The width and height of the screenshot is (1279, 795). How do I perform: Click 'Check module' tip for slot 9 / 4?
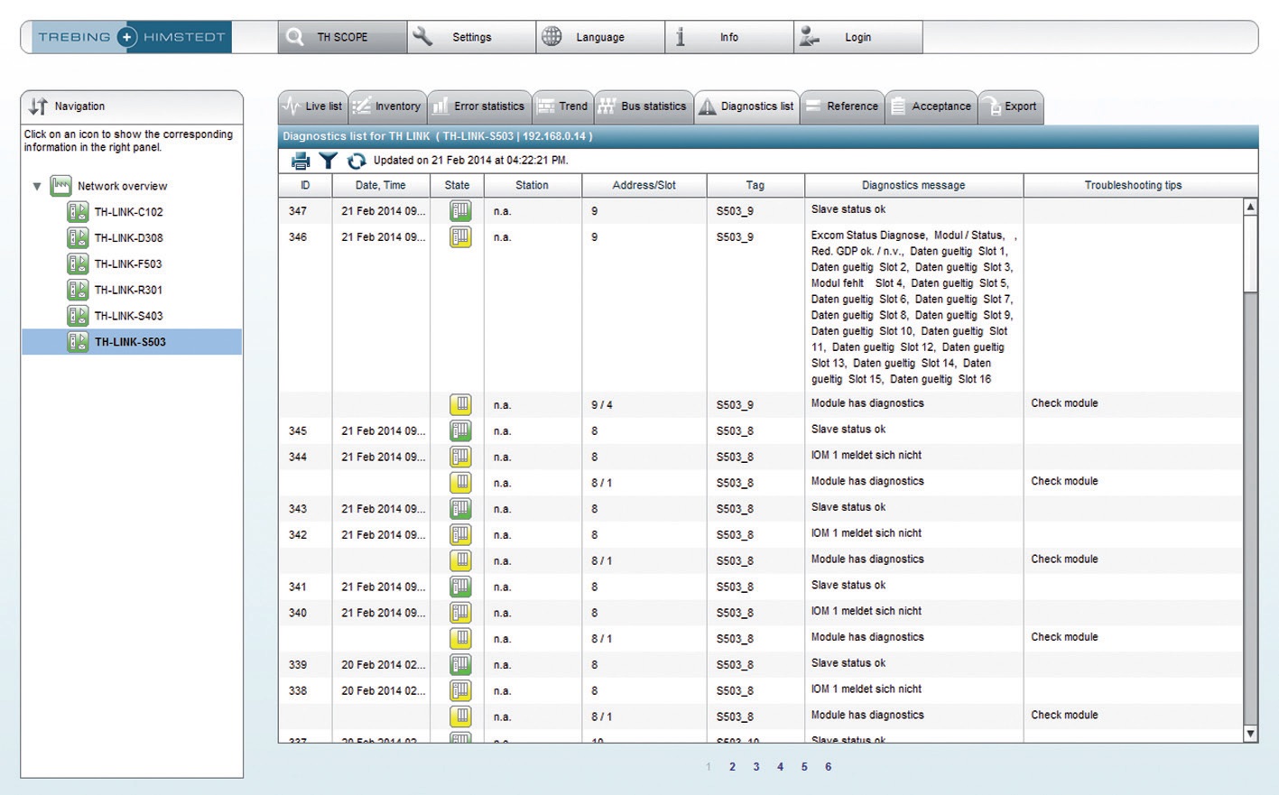click(x=1065, y=403)
